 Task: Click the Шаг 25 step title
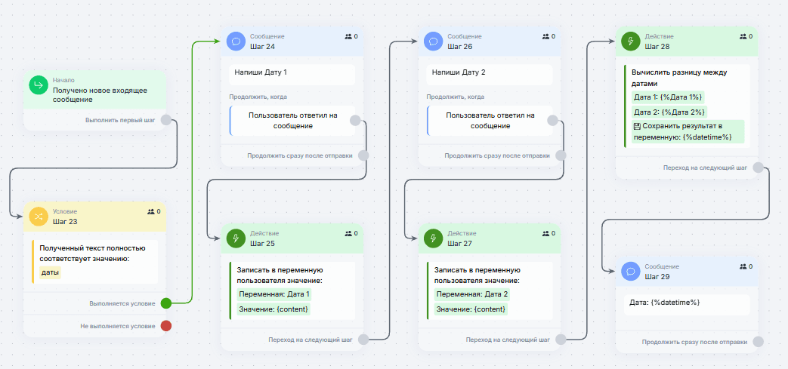click(x=262, y=244)
